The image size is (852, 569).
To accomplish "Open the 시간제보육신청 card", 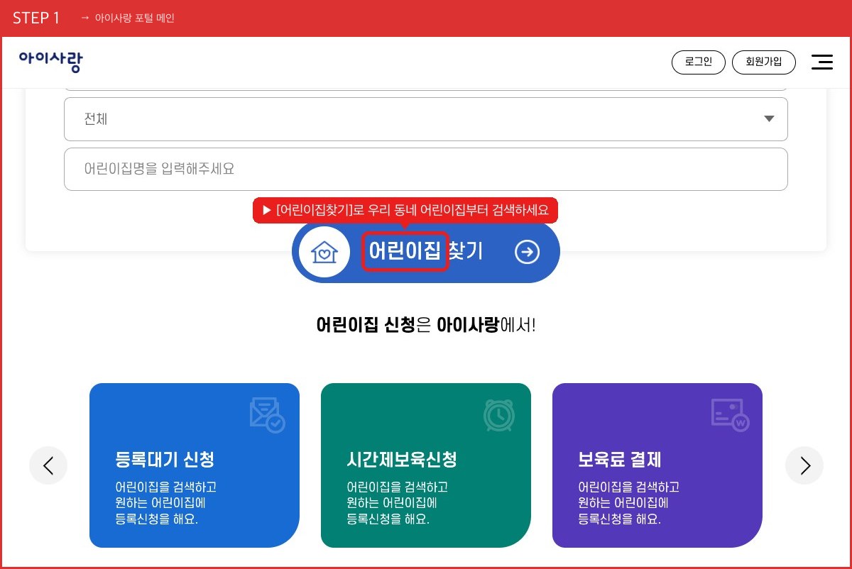I will (x=426, y=465).
